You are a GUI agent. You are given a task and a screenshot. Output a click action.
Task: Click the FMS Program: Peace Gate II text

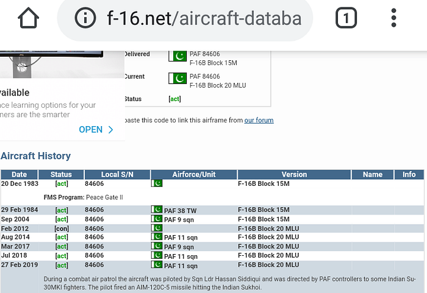click(84, 197)
